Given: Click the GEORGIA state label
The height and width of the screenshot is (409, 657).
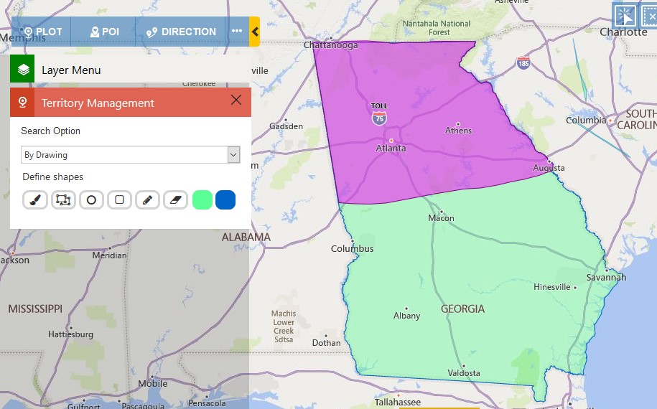Looking at the screenshot, I should 462,309.
